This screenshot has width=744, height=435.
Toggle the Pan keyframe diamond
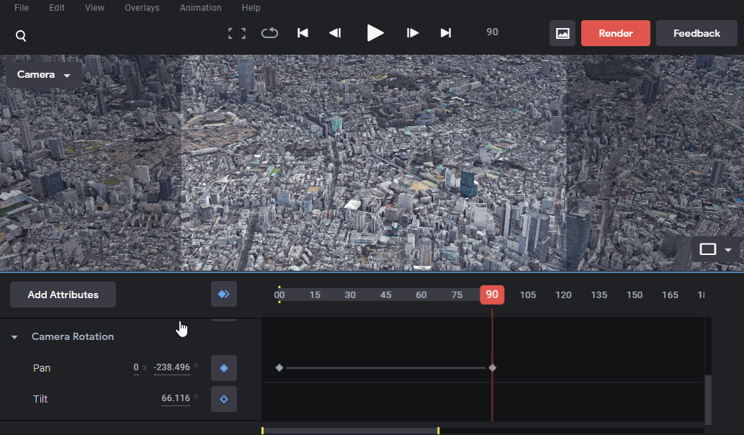224,368
